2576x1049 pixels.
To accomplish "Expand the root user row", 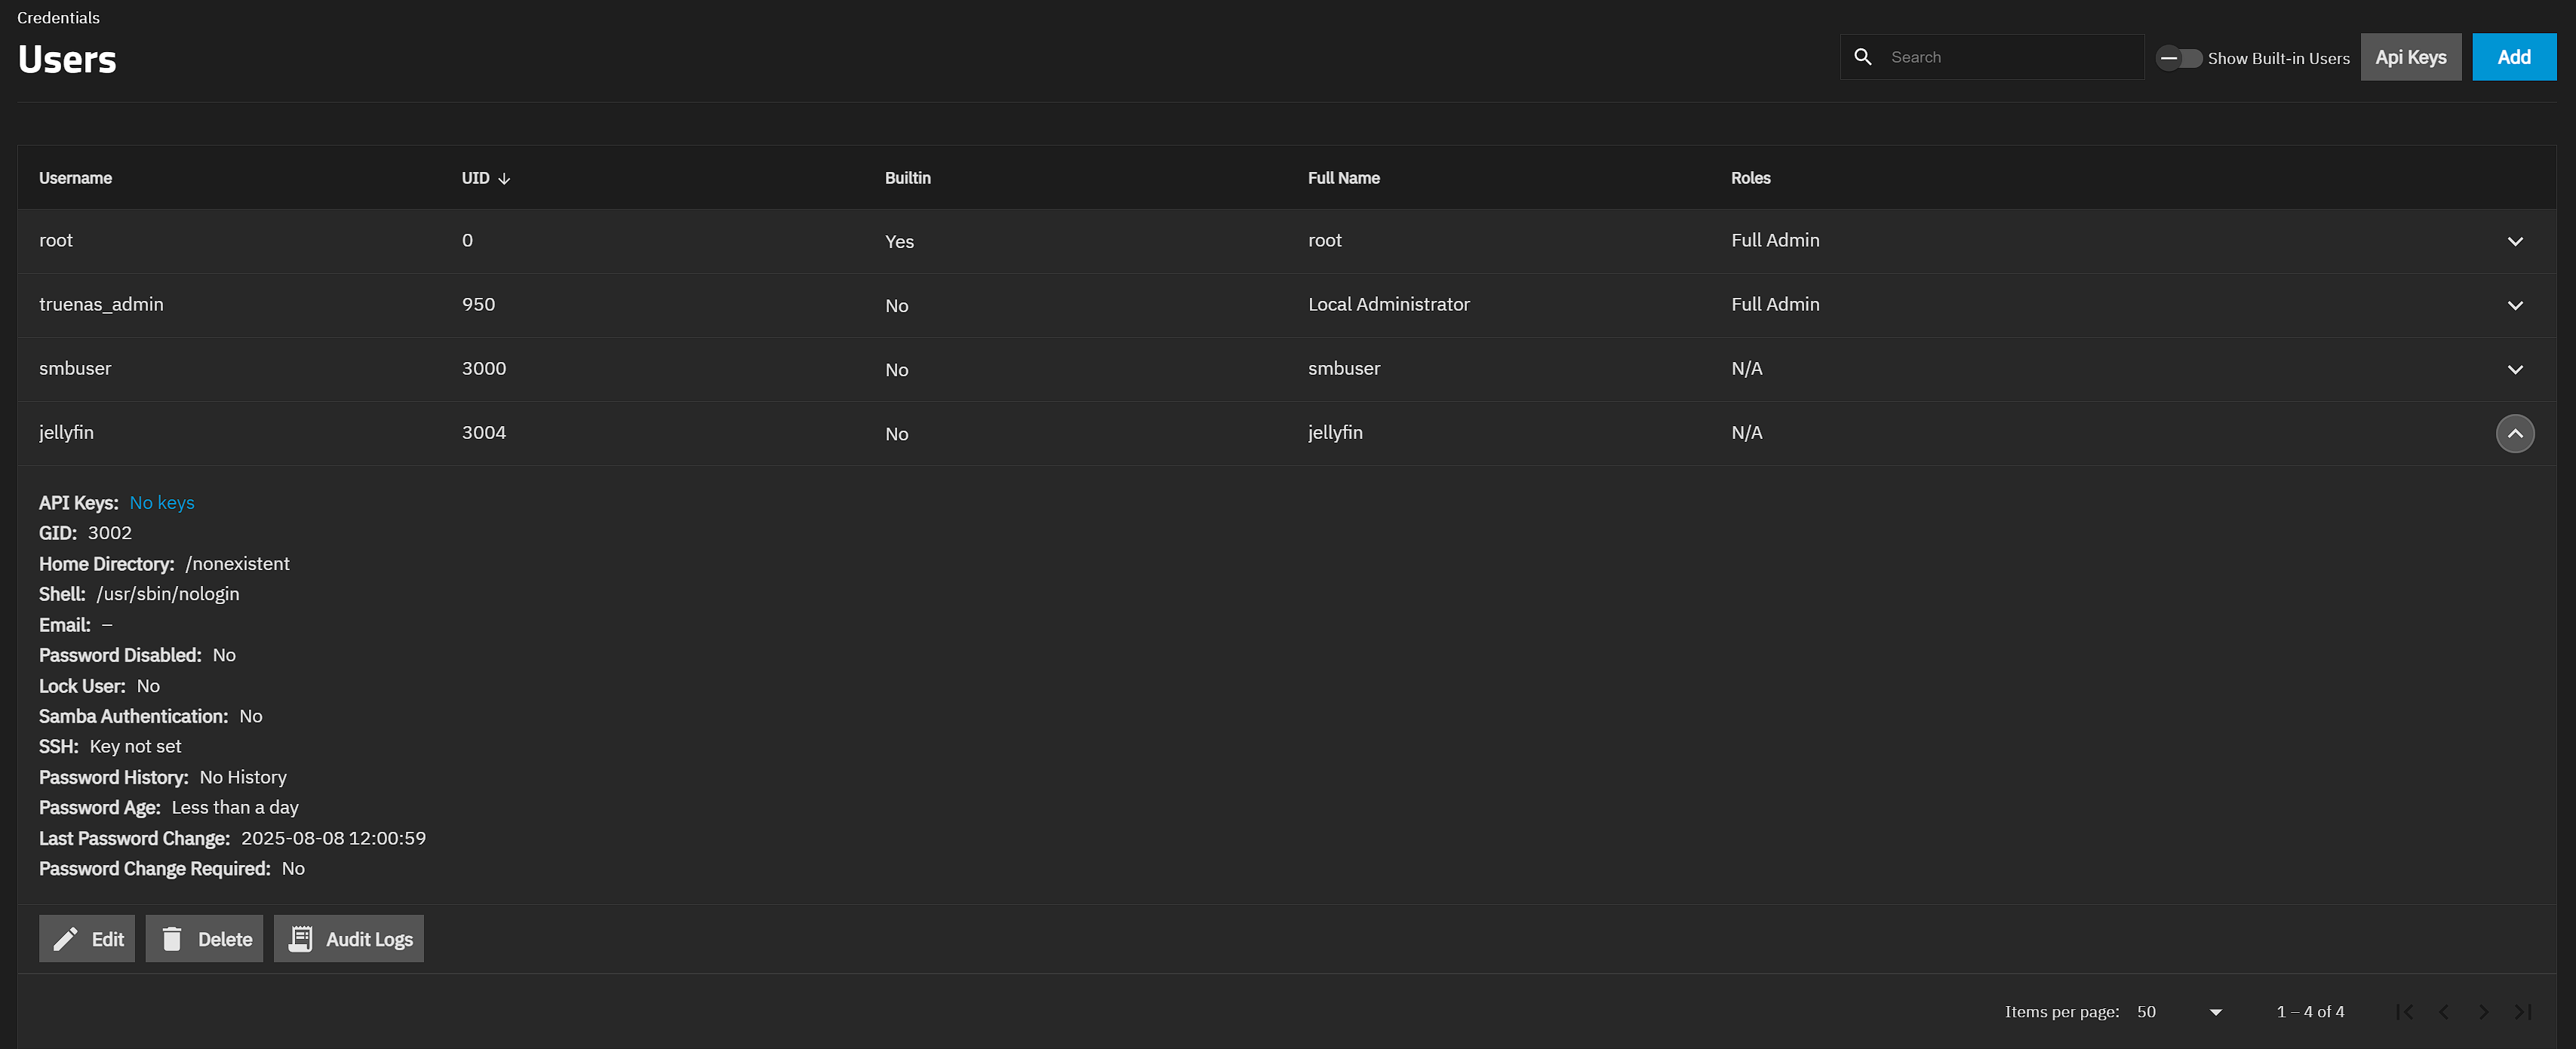I will 2515,241.
